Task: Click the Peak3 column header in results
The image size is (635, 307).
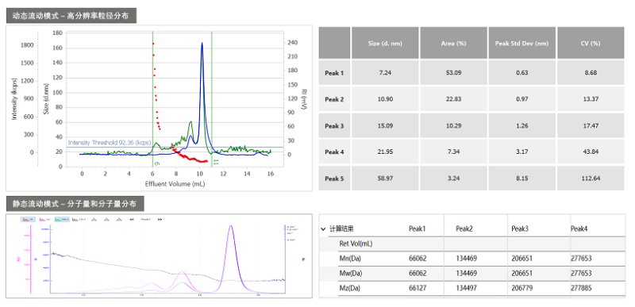Action: [520, 229]
